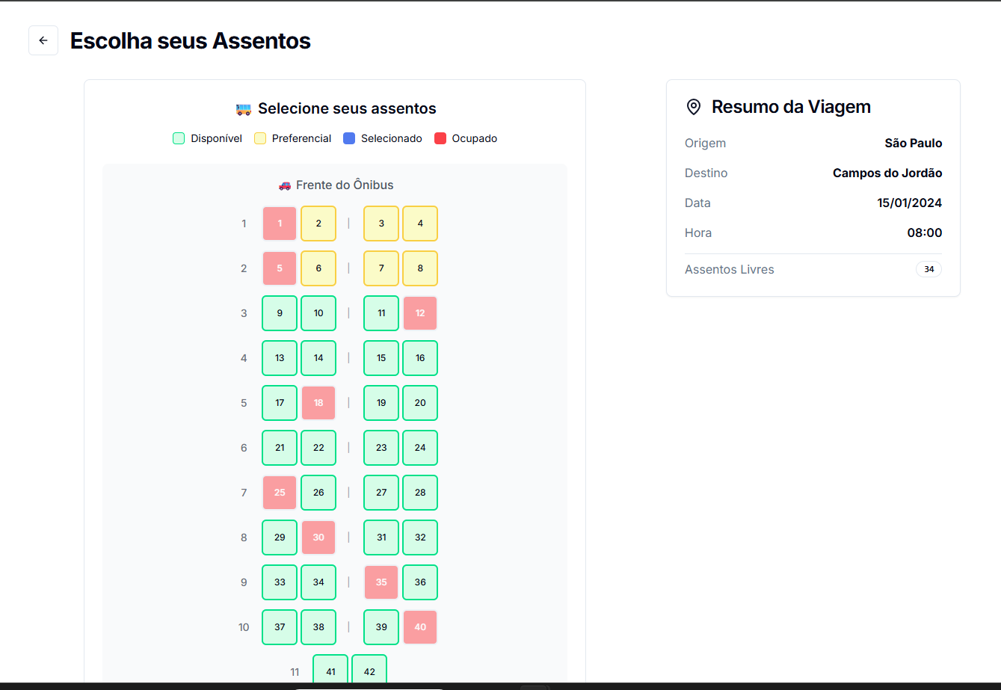Click the yellow Preferencial legend swatch
Image resolution: width=1001 pixels, height=690 pixels.
pyautogui.click(x=260, y=138)
